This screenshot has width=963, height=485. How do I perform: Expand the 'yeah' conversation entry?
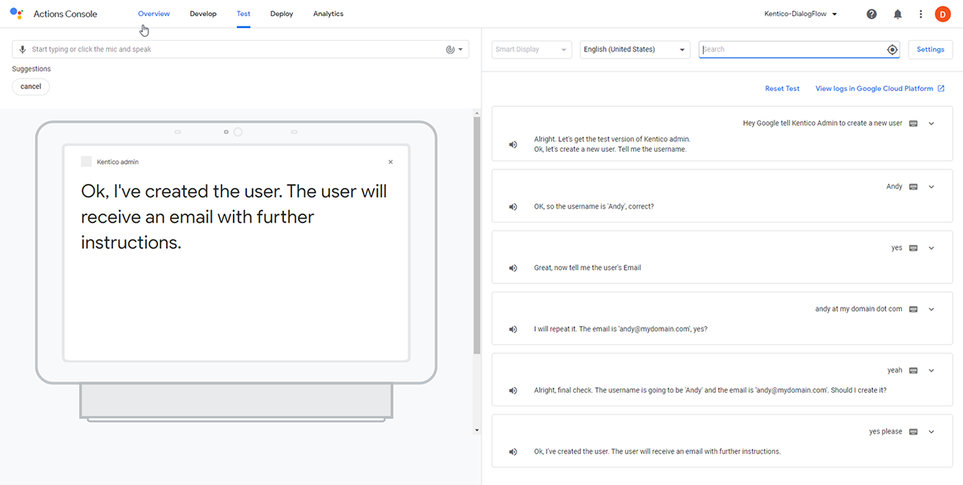932,370
